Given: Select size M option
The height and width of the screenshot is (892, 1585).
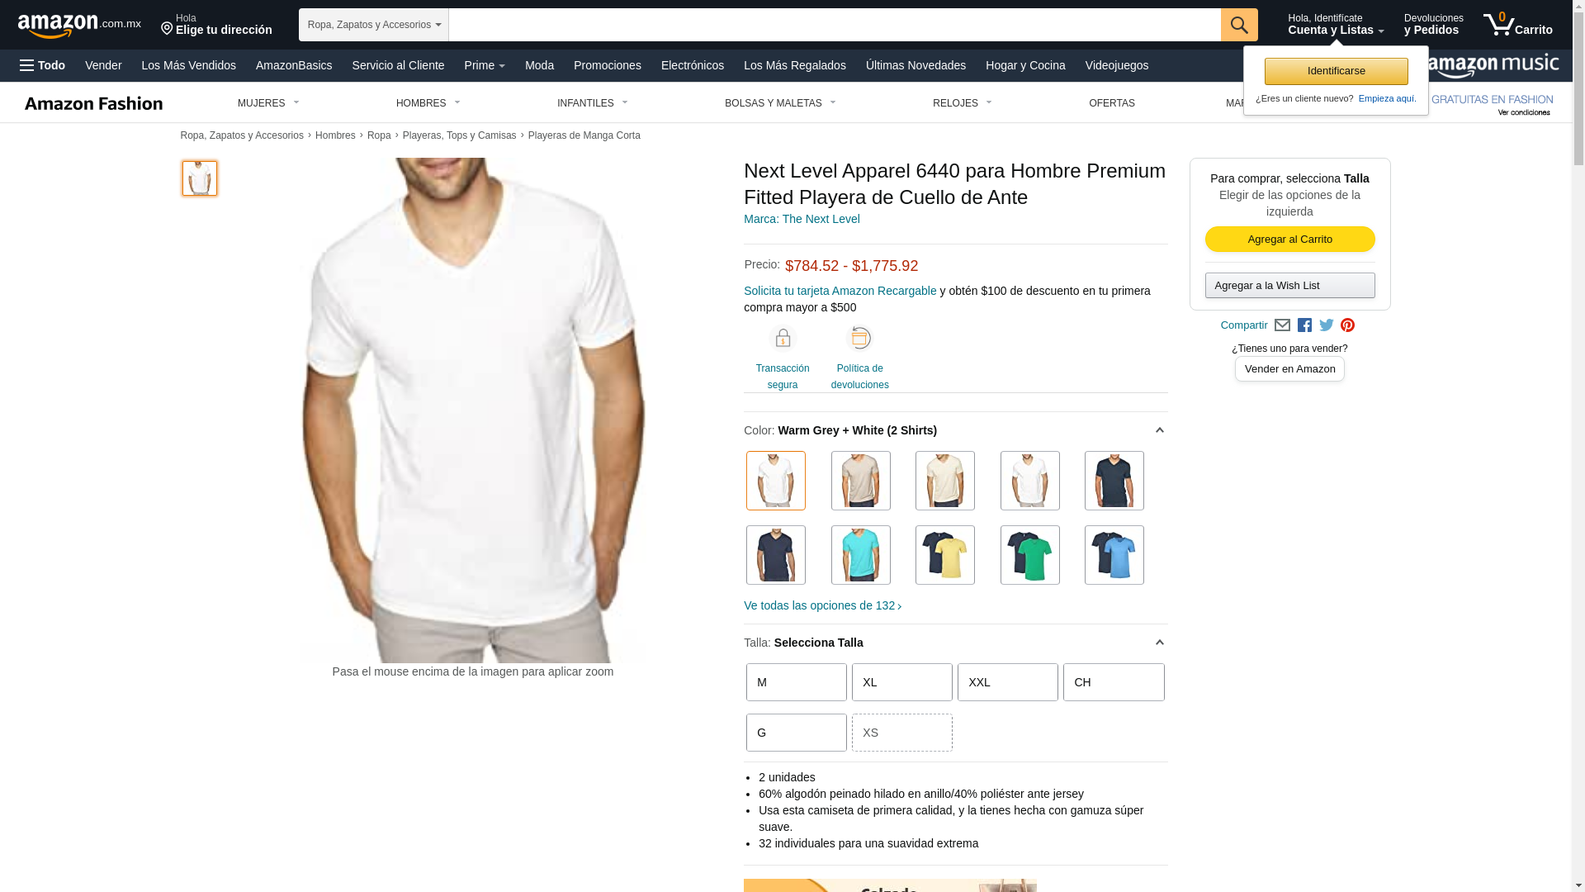Looking at the screenshot, I should coord(797,682).
